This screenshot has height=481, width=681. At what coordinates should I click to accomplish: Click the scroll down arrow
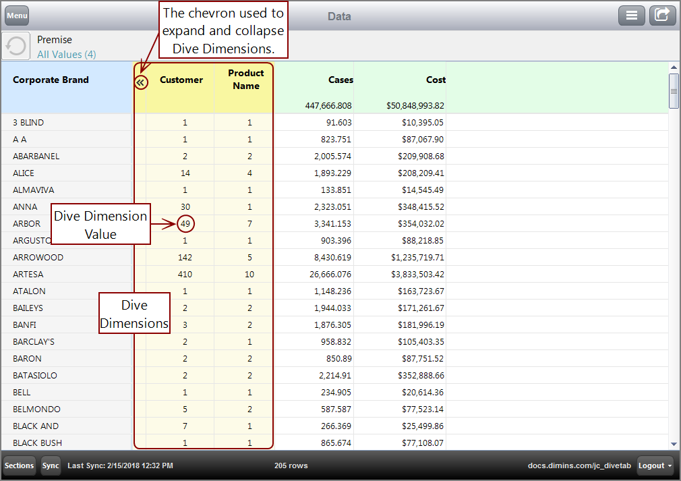pos(674,444)
